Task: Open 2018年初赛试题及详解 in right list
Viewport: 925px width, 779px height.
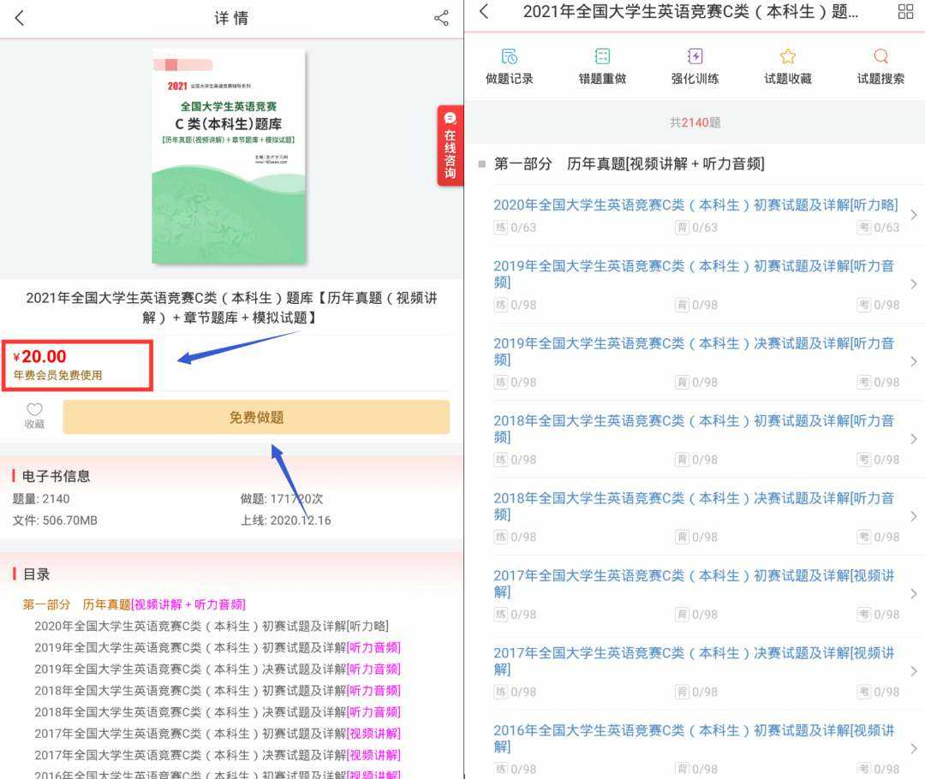Action: [x=694, y=428]
